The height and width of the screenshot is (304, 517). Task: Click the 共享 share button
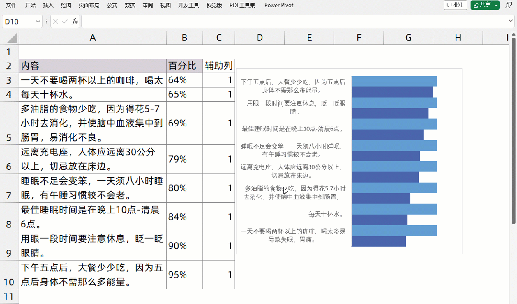tap(482, 5)
